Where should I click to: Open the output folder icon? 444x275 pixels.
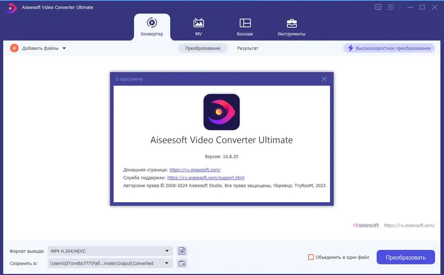coord(182,263)
